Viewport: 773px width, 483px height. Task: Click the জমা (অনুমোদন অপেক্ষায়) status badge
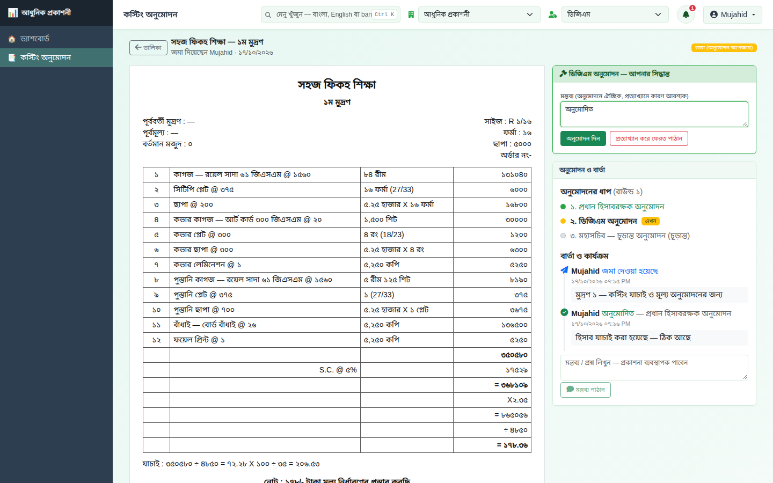tap(724, 48)
